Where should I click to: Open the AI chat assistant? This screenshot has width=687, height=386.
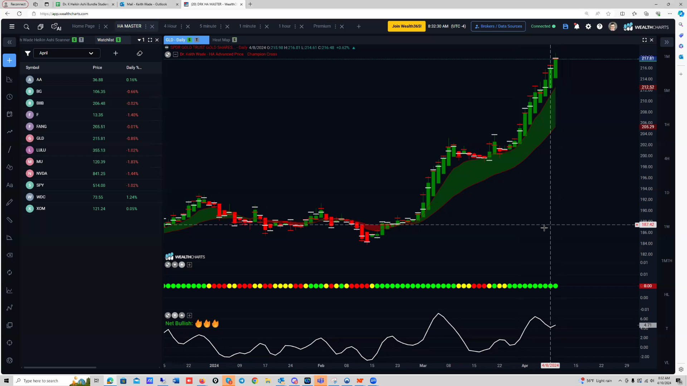coord(56,27)
